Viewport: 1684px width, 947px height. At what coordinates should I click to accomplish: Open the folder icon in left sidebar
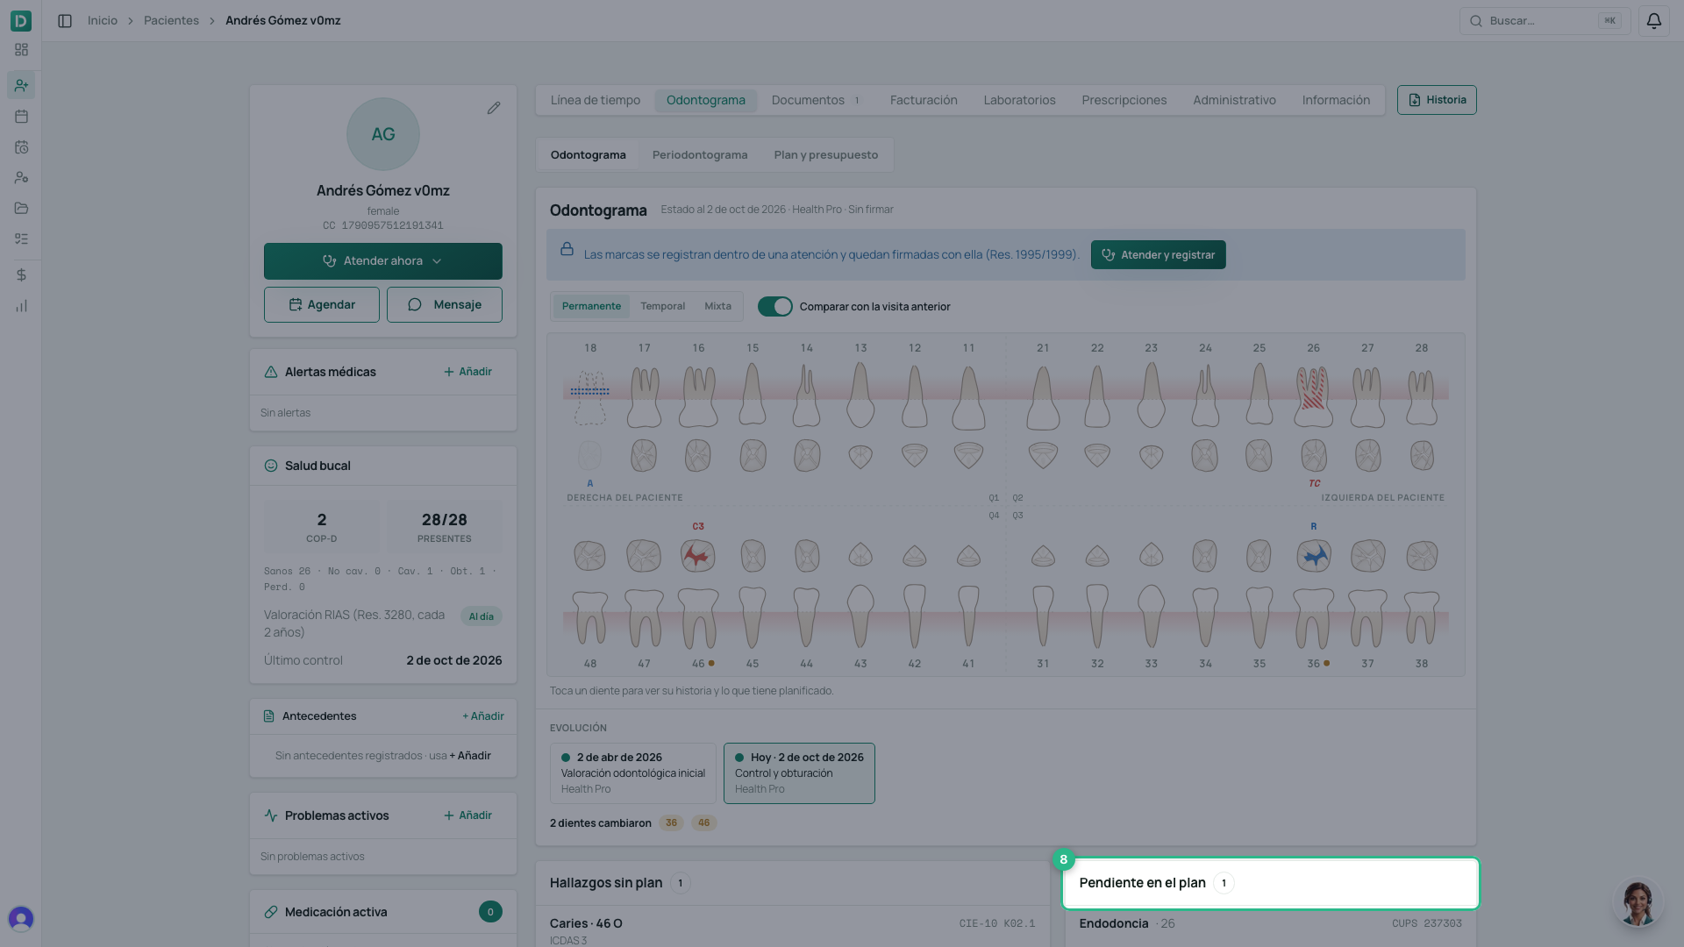coord(21,209)
